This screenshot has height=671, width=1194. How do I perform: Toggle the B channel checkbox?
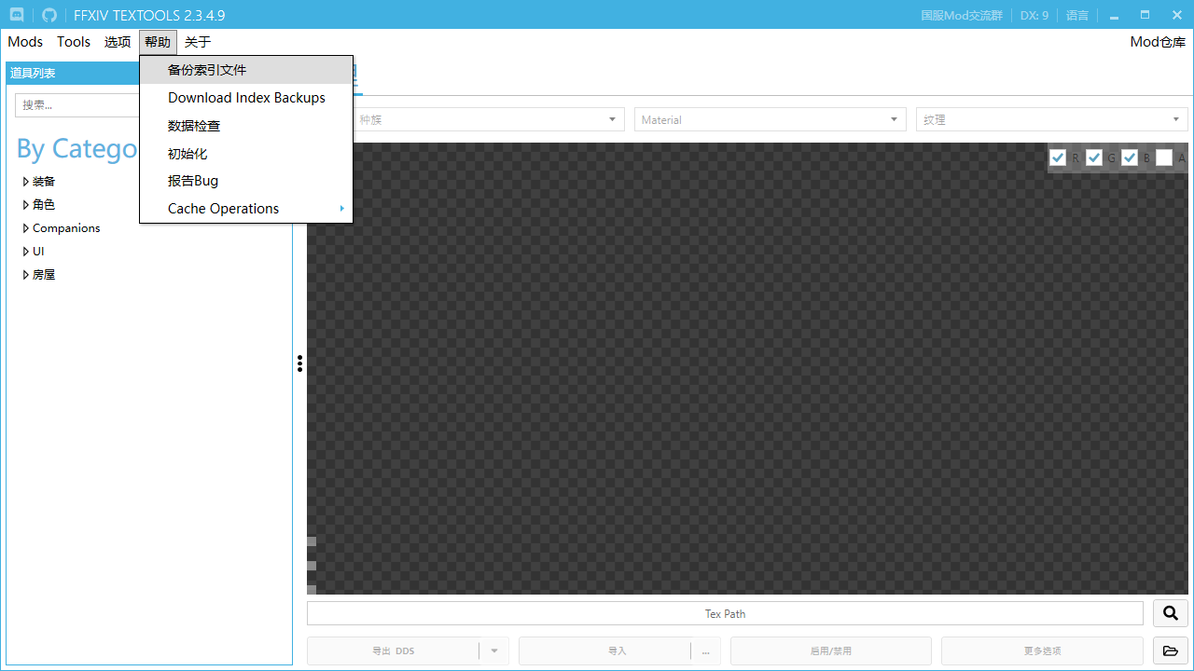[1130, 157]
